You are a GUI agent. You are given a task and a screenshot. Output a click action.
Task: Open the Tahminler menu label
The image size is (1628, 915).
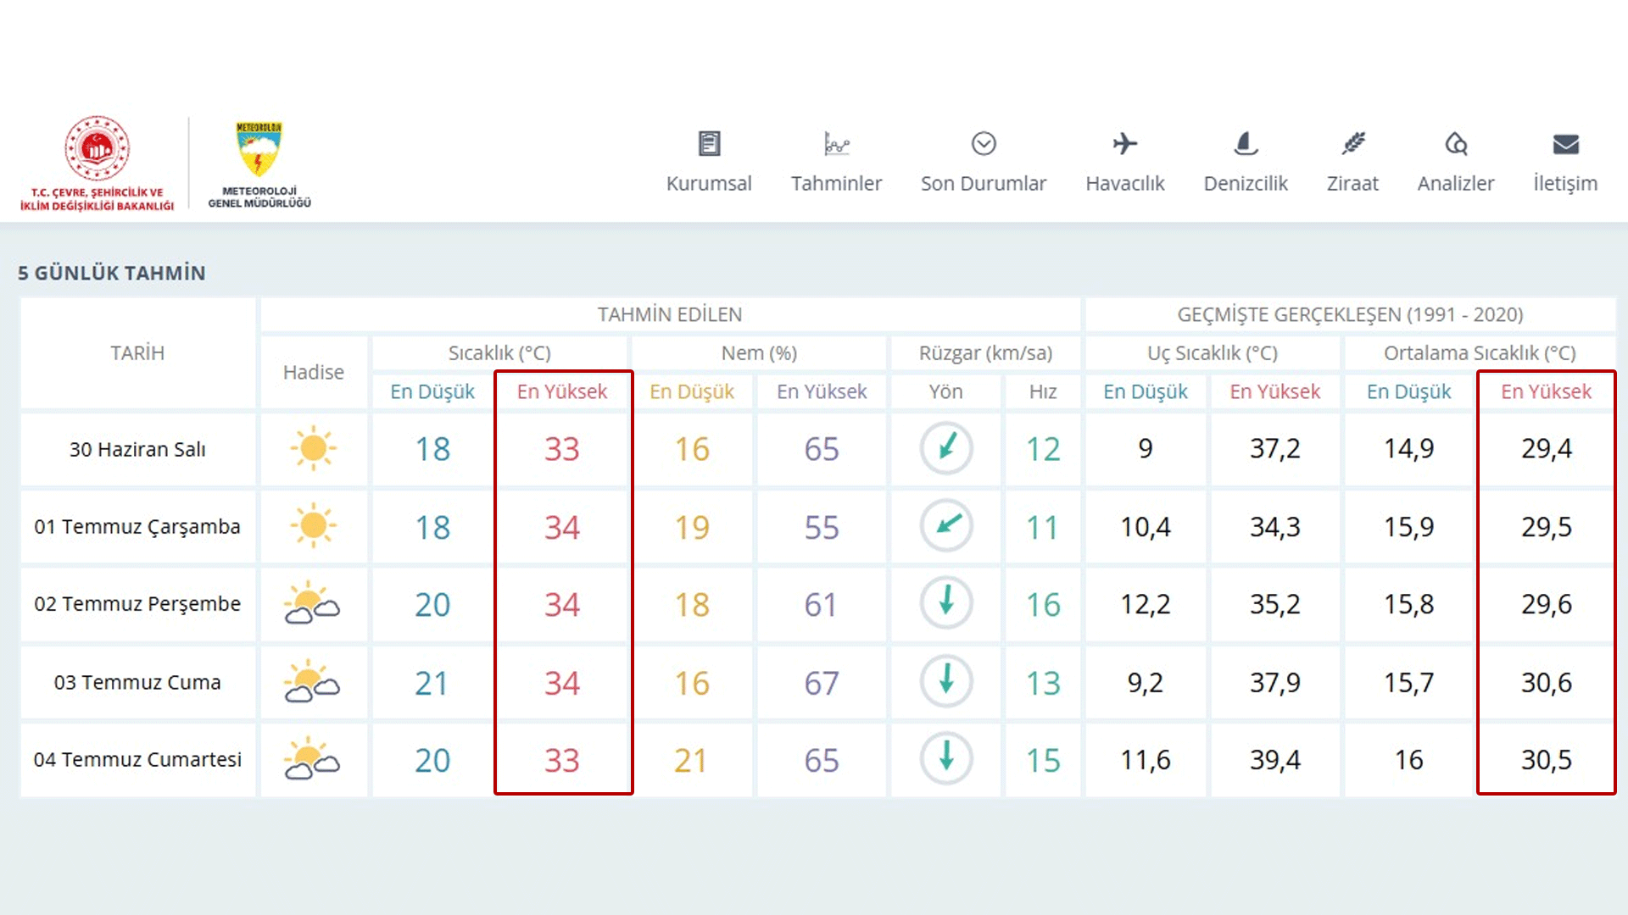click(836, 183)
